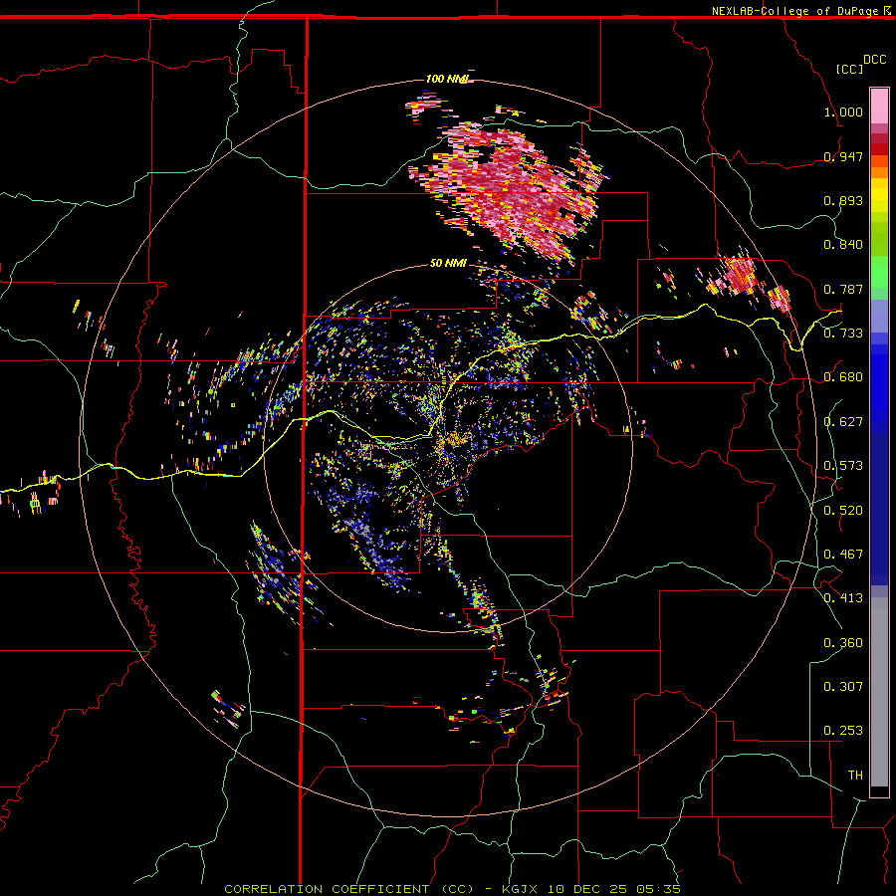Click the 50 NMI range ring label
The image size is (896, 896).
(x=448, y=264)
